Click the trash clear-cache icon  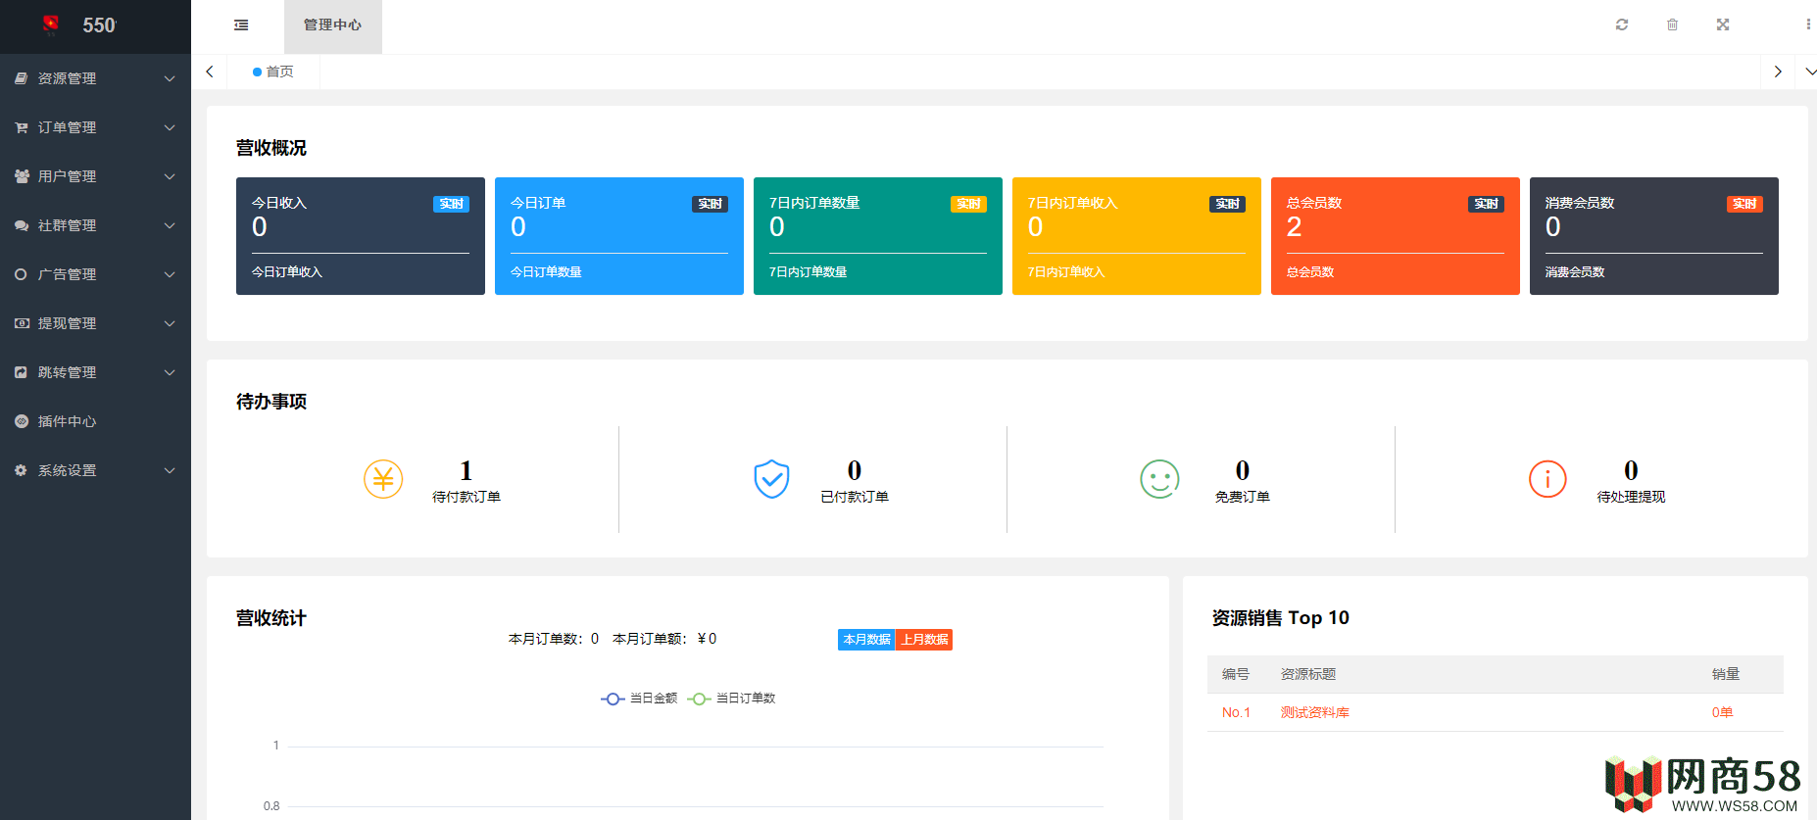point(1672,24)
